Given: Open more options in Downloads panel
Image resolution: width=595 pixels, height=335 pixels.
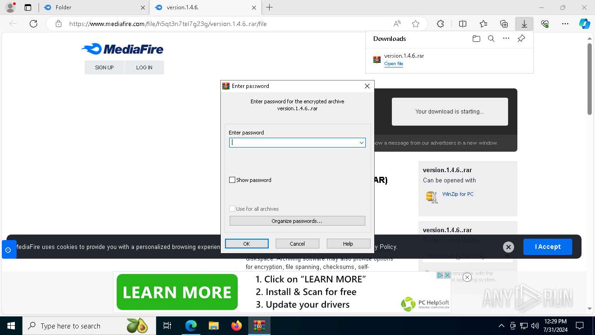Looking at the screenshot, I should tap(506, 39).
